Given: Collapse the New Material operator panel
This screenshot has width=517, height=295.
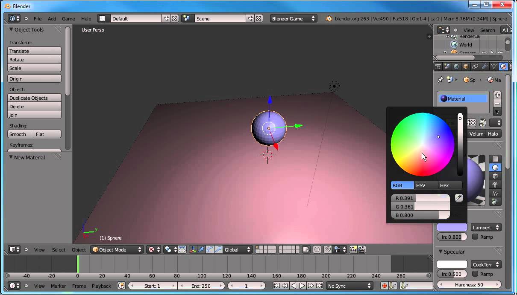Looking at the screenshot, I should pos(11,157).
